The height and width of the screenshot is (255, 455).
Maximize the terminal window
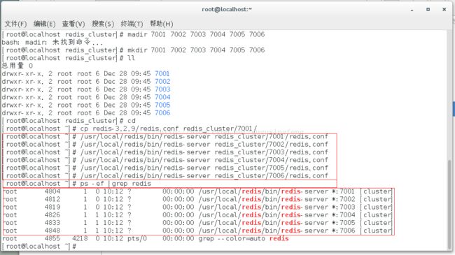[x=428, y=10]
